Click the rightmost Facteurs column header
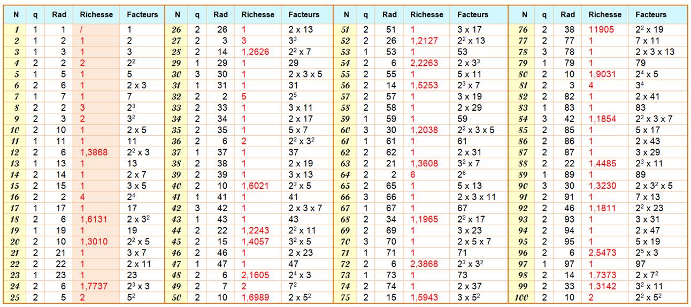 [x=651, y=14]
